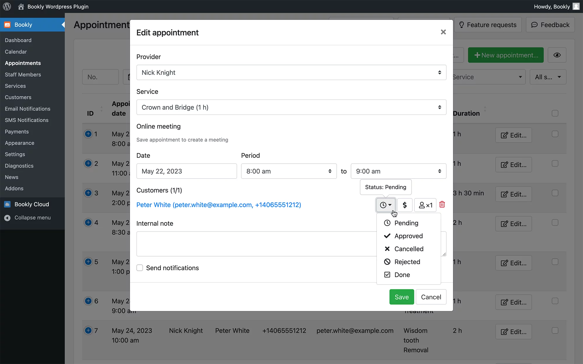Screen dimensions: 583x364
Task: Select Rejected status from the menu
Action: (x=408, y=262)
